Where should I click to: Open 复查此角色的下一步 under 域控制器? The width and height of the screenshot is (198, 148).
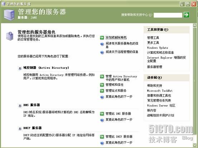tap(119, 97)
